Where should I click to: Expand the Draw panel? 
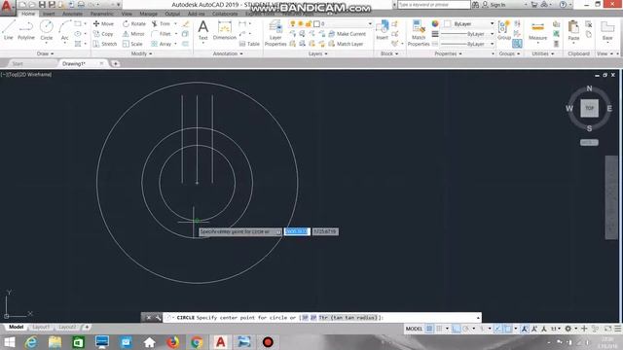[x=45, y=53]
